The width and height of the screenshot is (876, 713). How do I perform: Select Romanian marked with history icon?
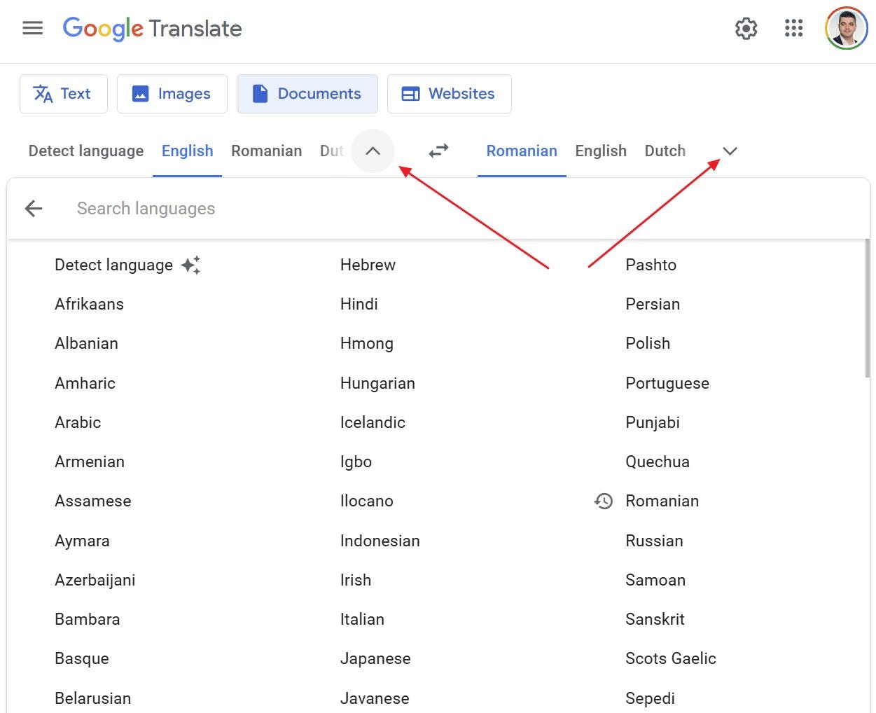(x=662, y=501)
